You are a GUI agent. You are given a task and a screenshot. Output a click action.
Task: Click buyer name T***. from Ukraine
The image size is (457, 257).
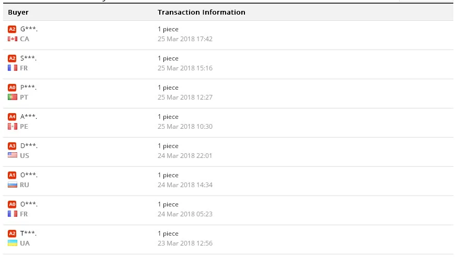[28, 233]
